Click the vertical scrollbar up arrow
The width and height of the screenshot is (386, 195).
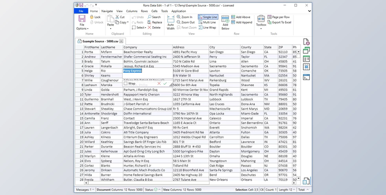coord(299,52)
